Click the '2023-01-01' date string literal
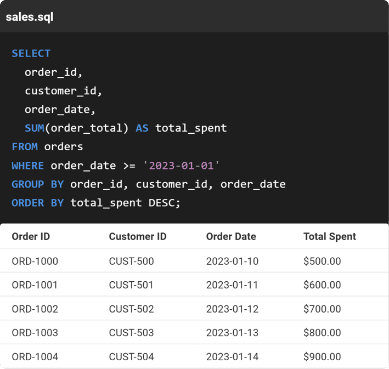This screenshot has height=369, width=389. tap(181, 165)
